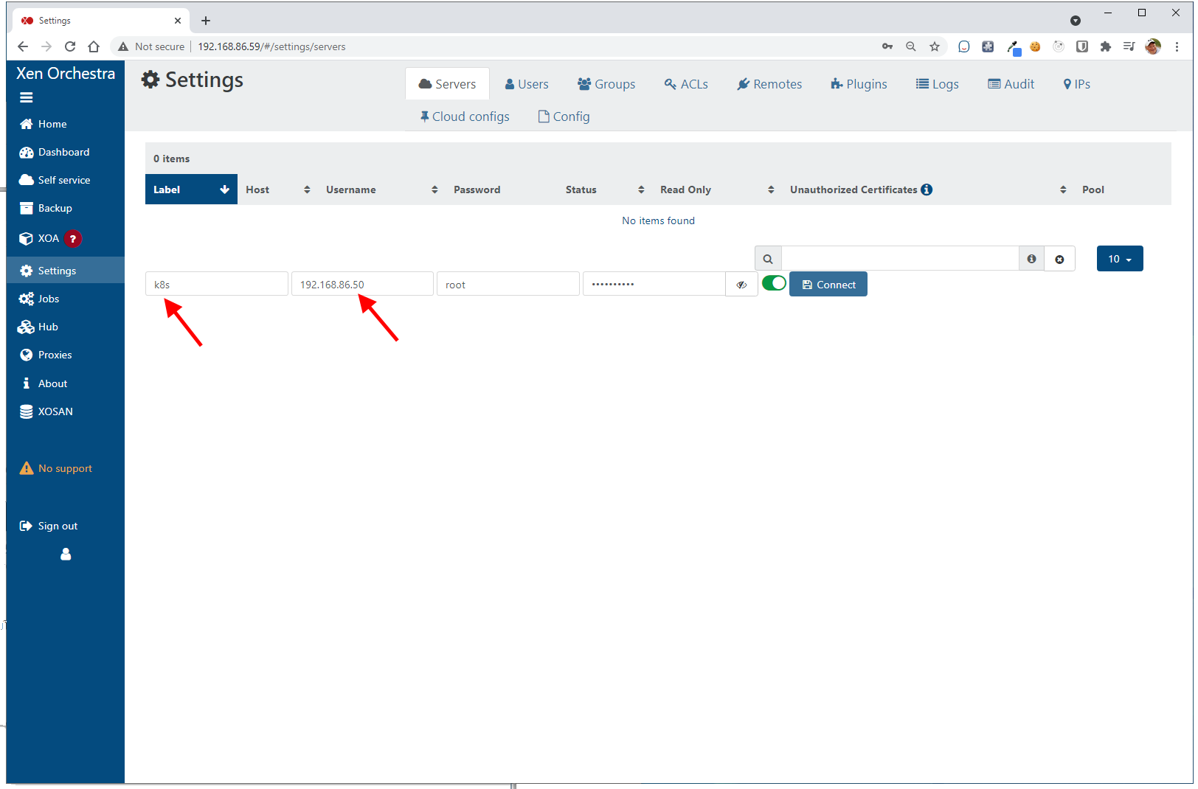Image resolution: width=1198 pixels, height=789 pixels.
Task: Toggle the green read-only switch
Action: pyautogui.click(x=774, y=284)
